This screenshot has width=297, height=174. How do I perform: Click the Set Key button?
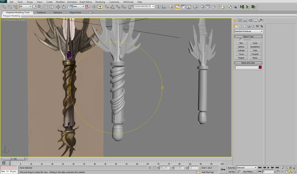click(231, 172)
